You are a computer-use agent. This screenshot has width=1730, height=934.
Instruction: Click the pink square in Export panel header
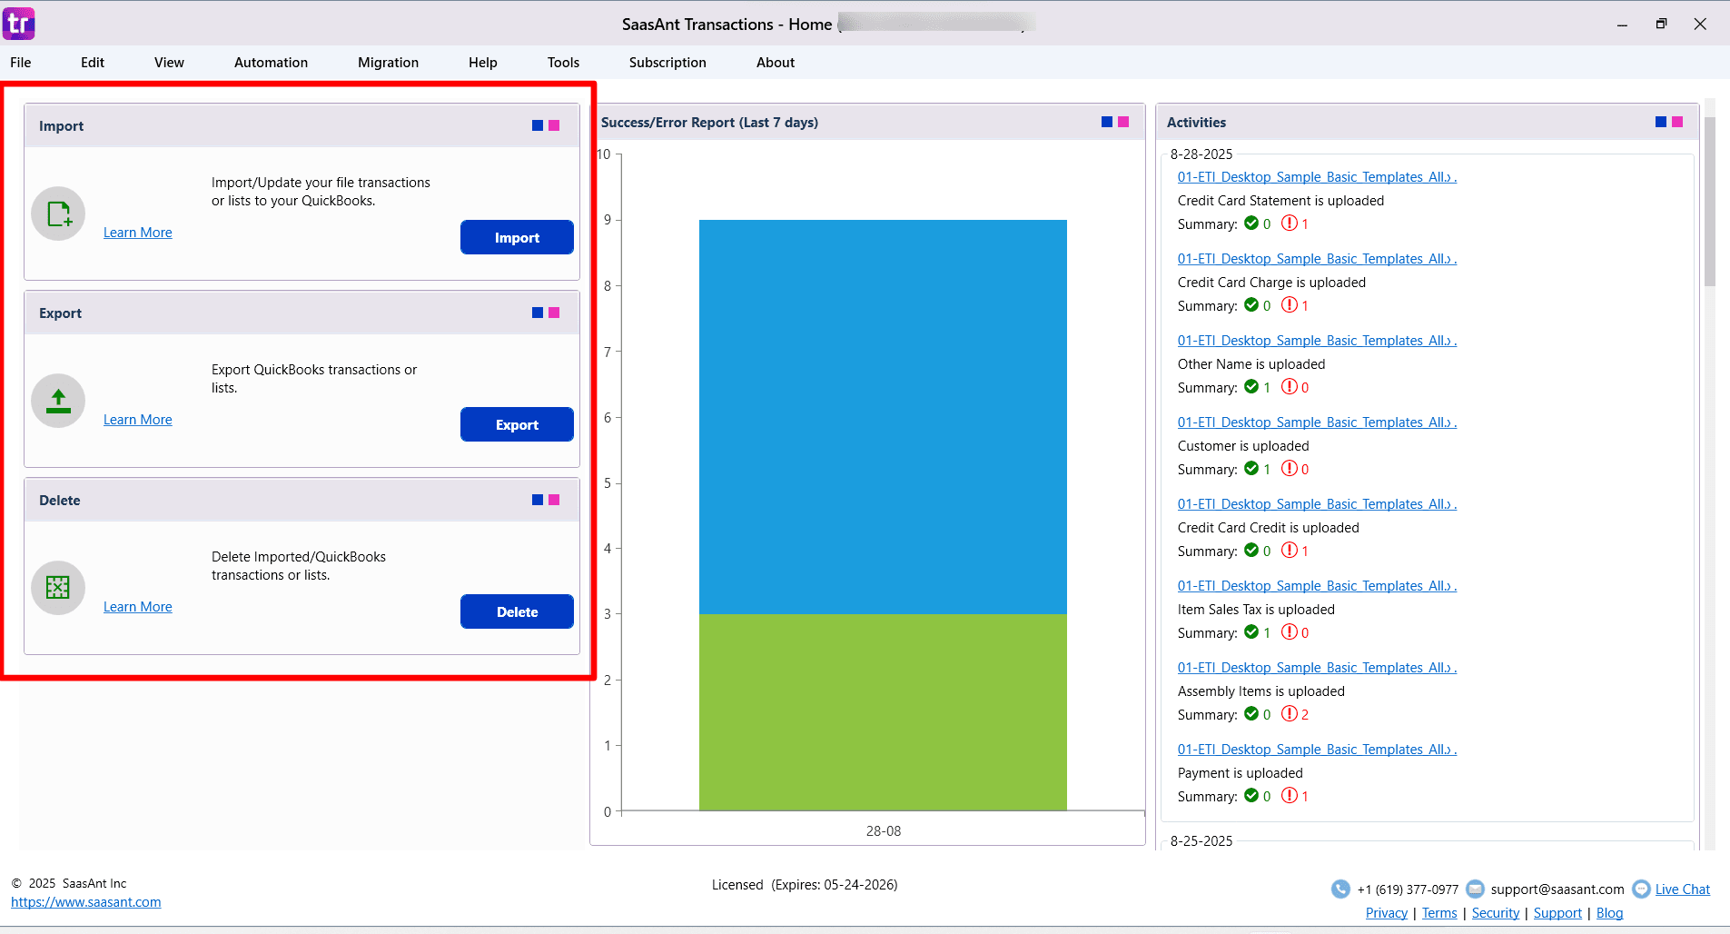click(x=554, y=313)
